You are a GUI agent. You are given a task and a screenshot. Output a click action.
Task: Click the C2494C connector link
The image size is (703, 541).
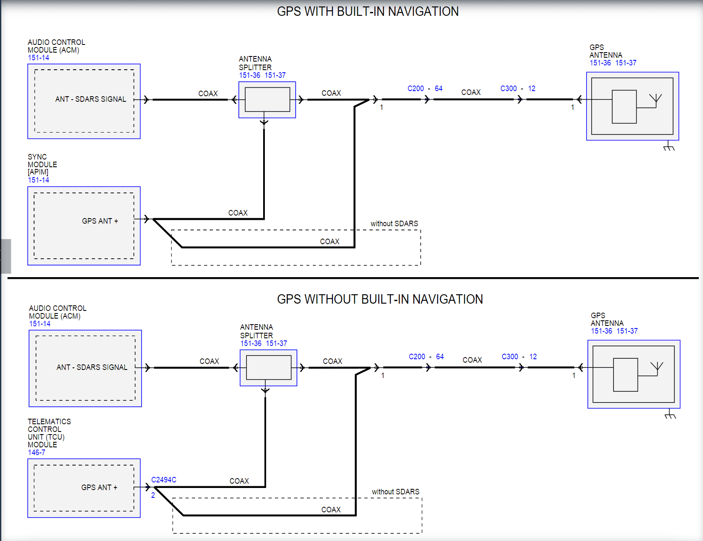point(164,480)
